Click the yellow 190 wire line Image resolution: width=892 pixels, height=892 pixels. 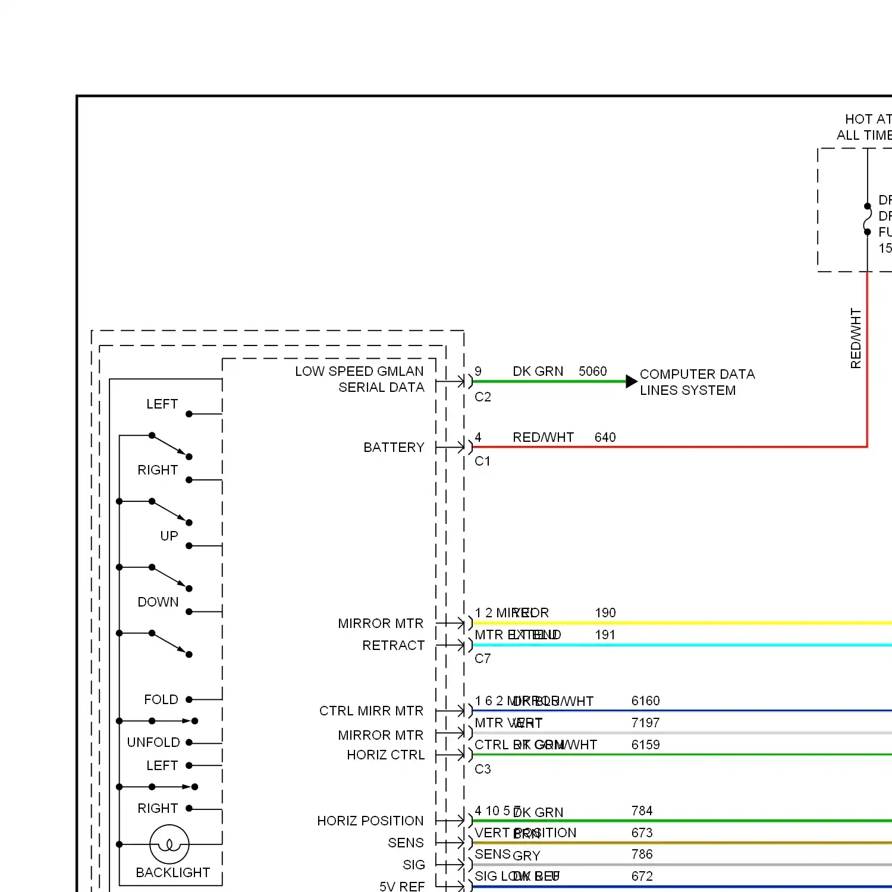(x=683, y=623)
